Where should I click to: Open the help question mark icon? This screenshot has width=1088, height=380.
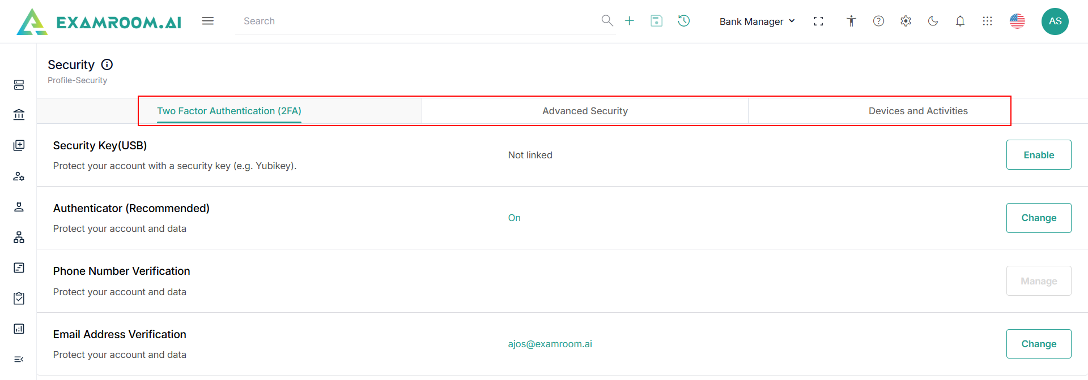click(878, 21)
